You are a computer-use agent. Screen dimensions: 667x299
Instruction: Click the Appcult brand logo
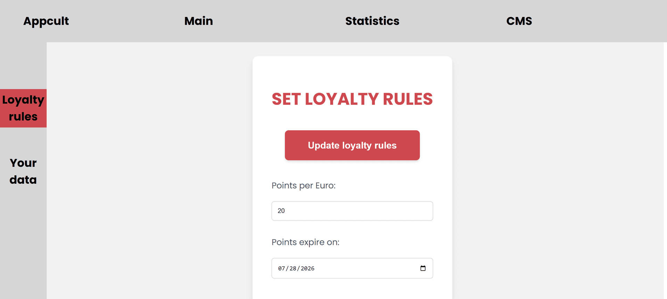tap(46, 21)
